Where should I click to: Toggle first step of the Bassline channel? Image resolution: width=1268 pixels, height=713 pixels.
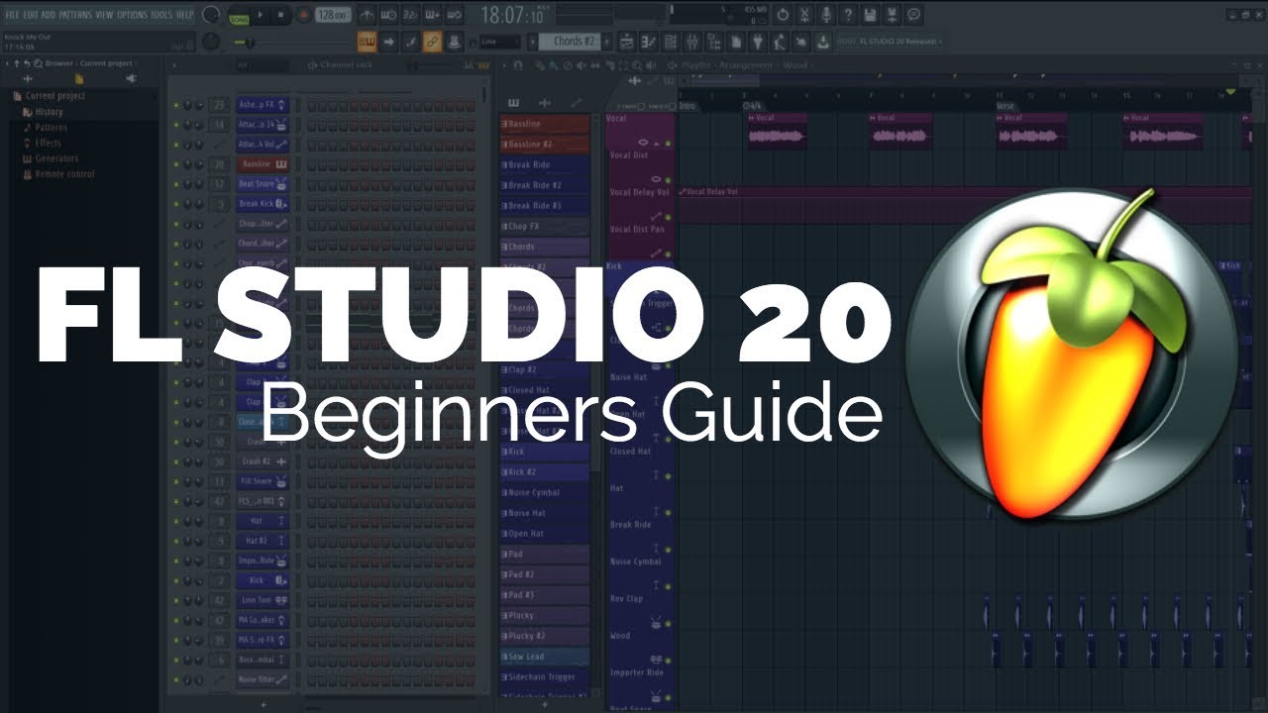[x=311, y=164]
